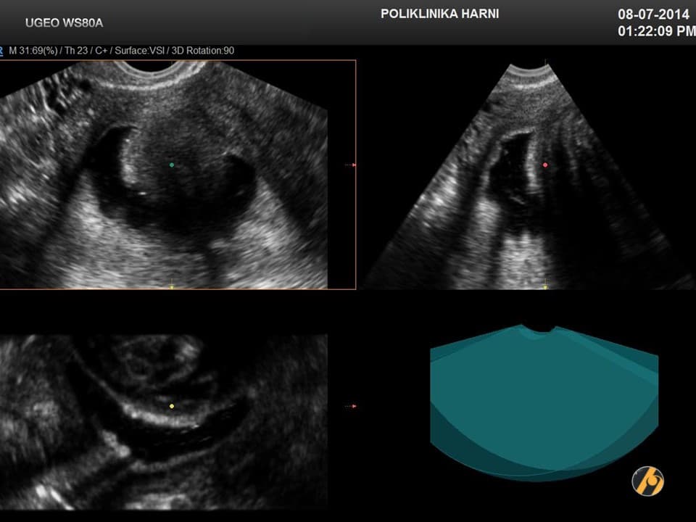Click the UGEO WS80A device label
This screenshot has width=696, height=522.
(x=64, y=23)
